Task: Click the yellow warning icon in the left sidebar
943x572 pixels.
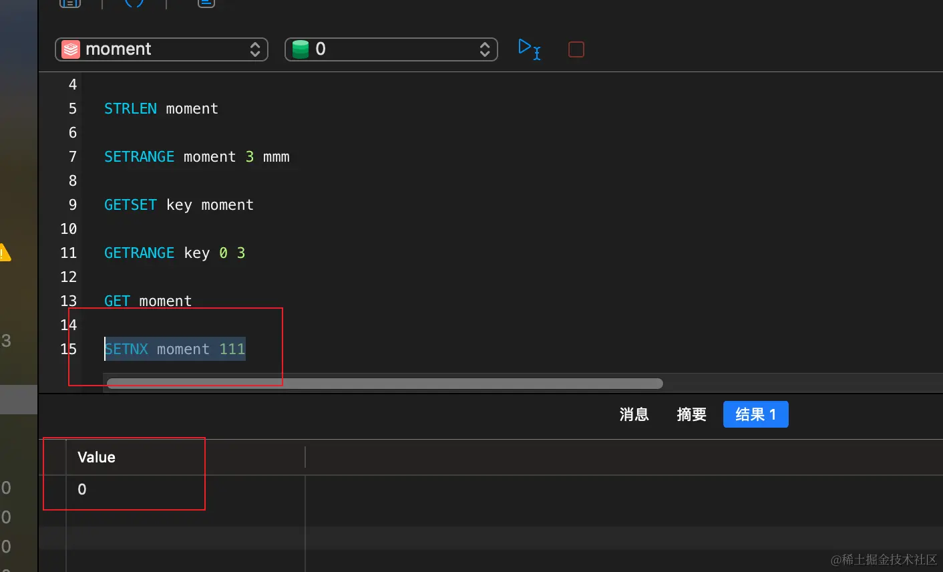Action: point(5,253)
